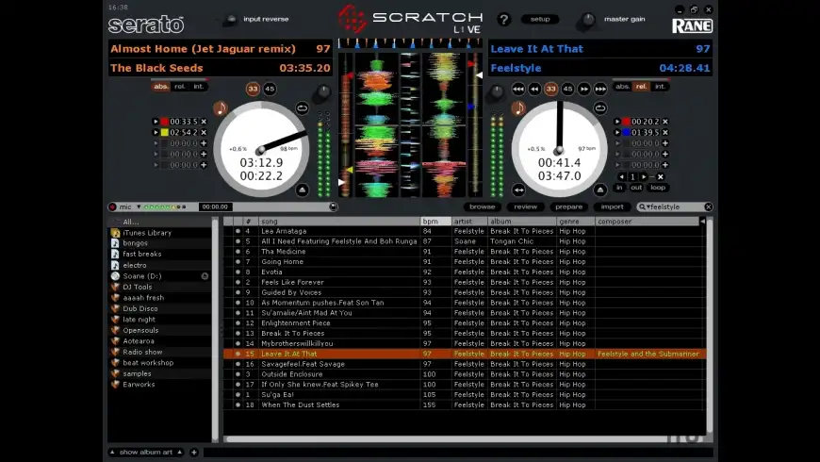Open the prepare tab

(x=569, y=207)
